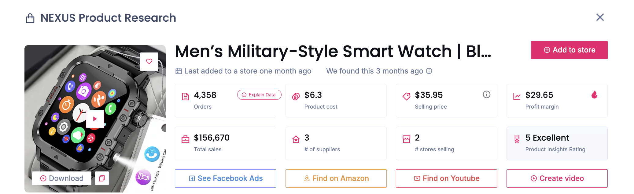
Task: Open Explain Data for orders
Action: (259, 95)
